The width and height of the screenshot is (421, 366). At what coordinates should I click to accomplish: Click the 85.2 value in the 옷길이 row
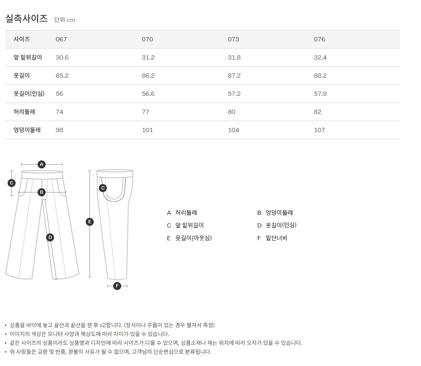pos(62,76)
